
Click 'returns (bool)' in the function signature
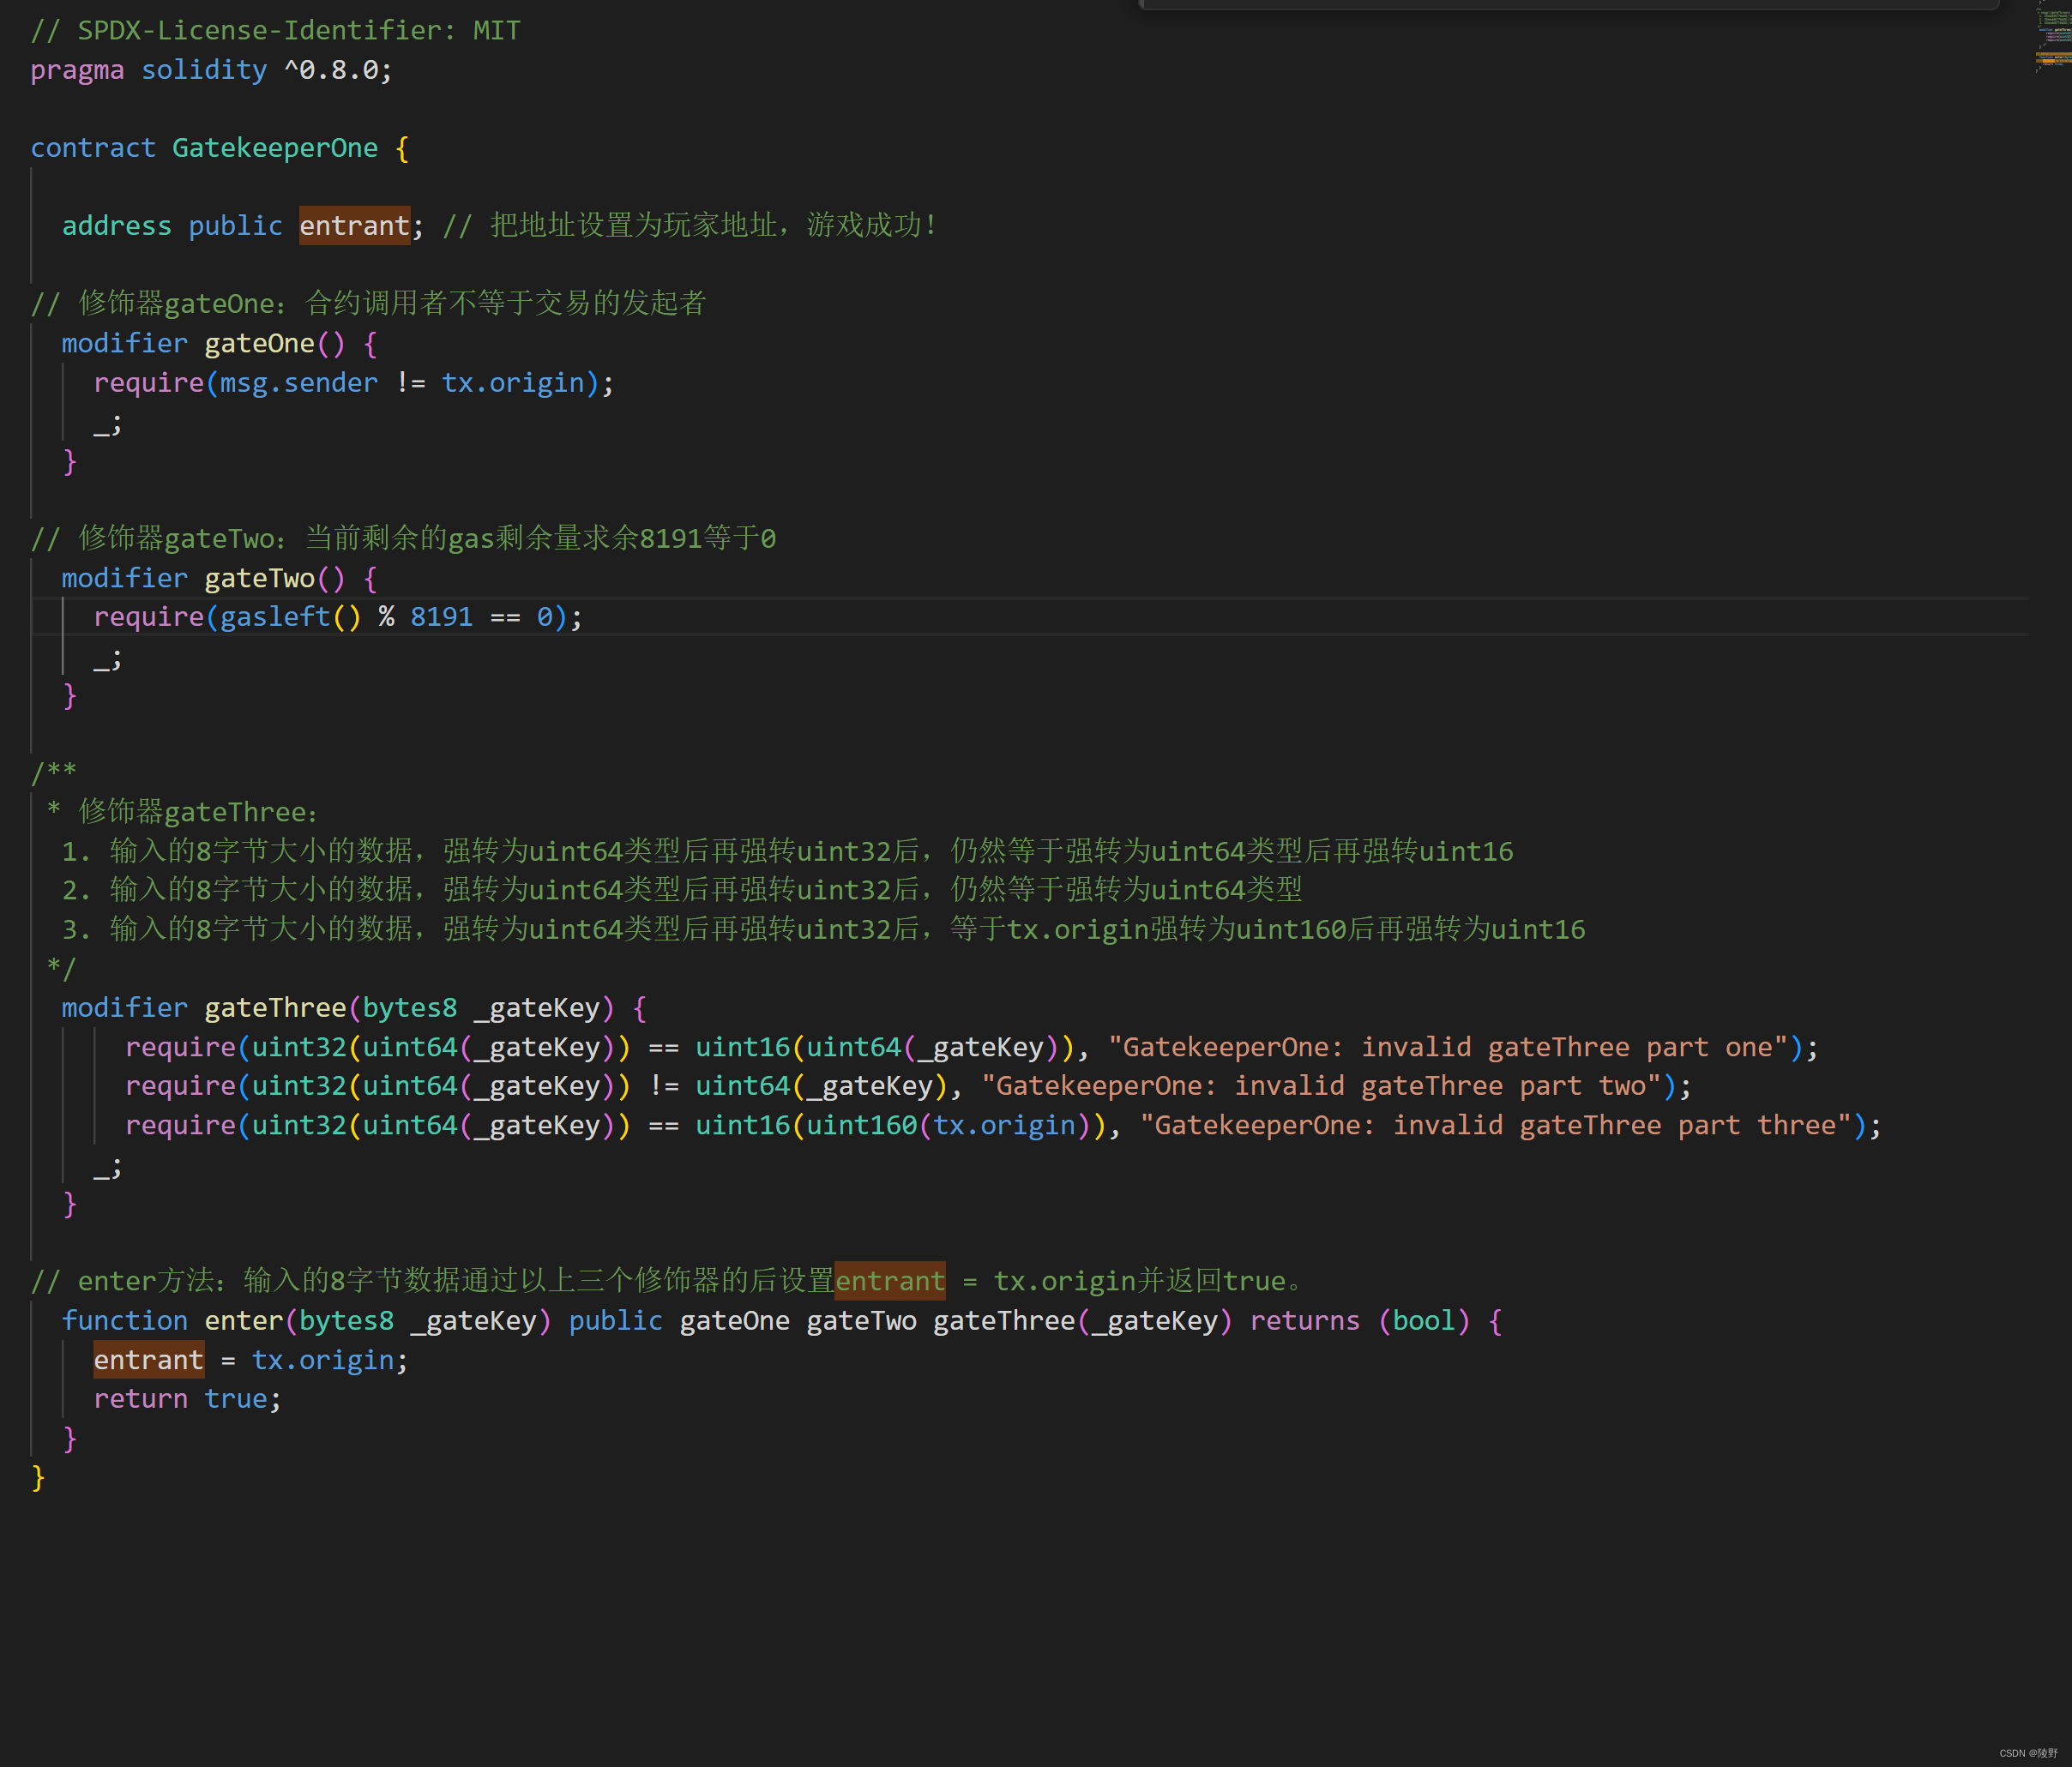[x=1361, y=1320]
